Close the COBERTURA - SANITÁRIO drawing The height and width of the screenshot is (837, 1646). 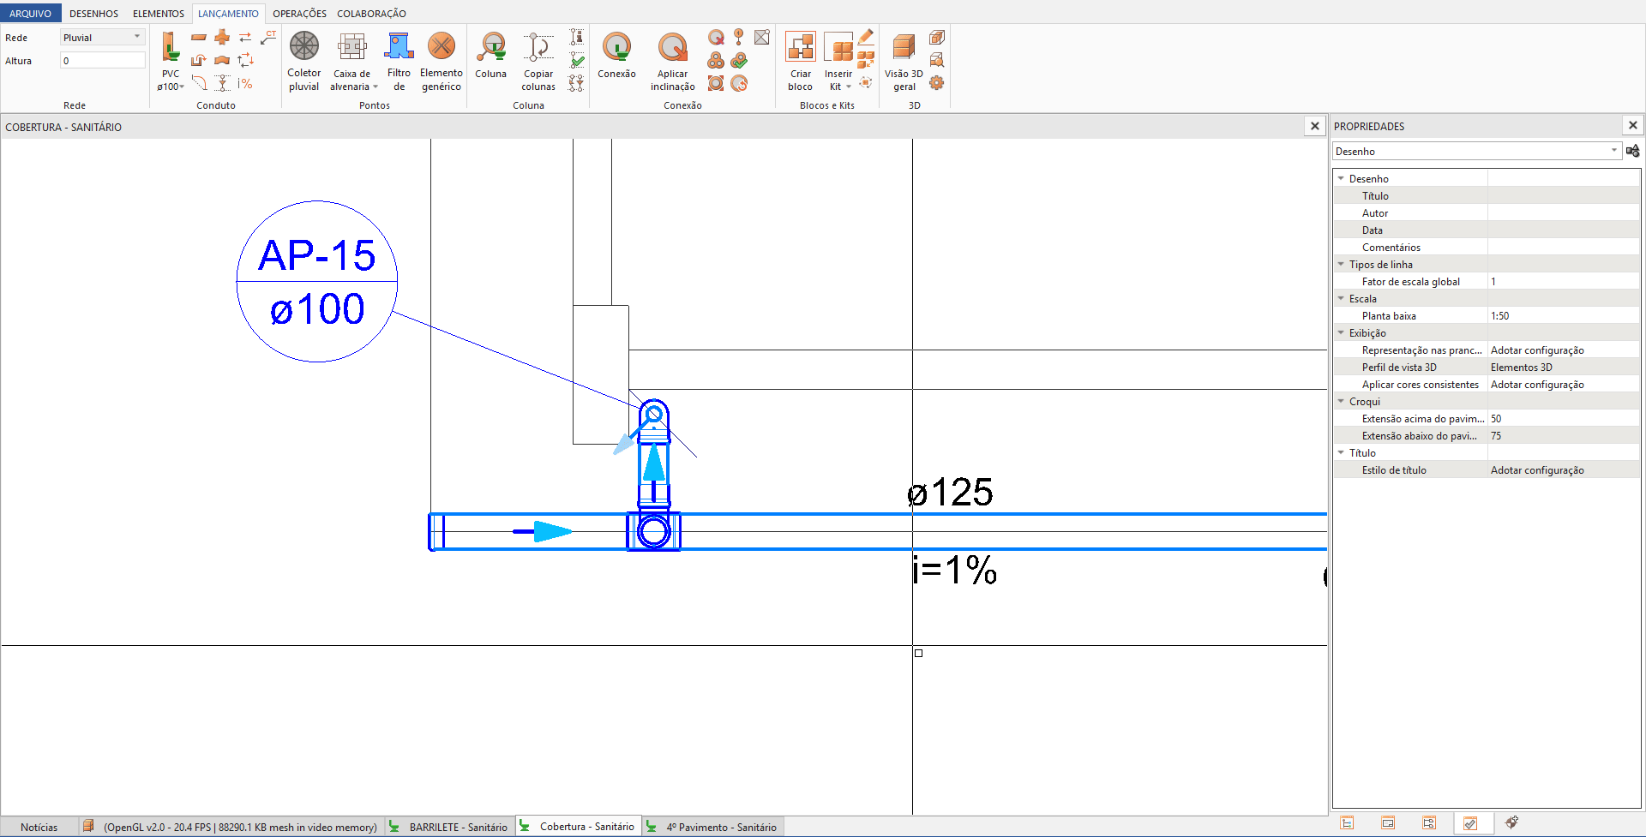click(x=1314, y=126)
